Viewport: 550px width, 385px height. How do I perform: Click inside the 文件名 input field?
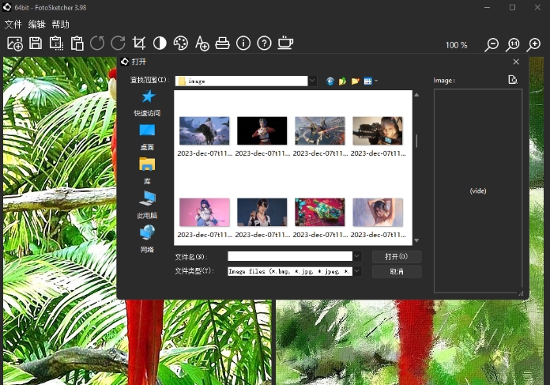coord(289,257)
